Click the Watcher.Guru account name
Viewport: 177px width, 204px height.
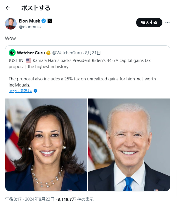pyautogui.click(x=31, y=53)
